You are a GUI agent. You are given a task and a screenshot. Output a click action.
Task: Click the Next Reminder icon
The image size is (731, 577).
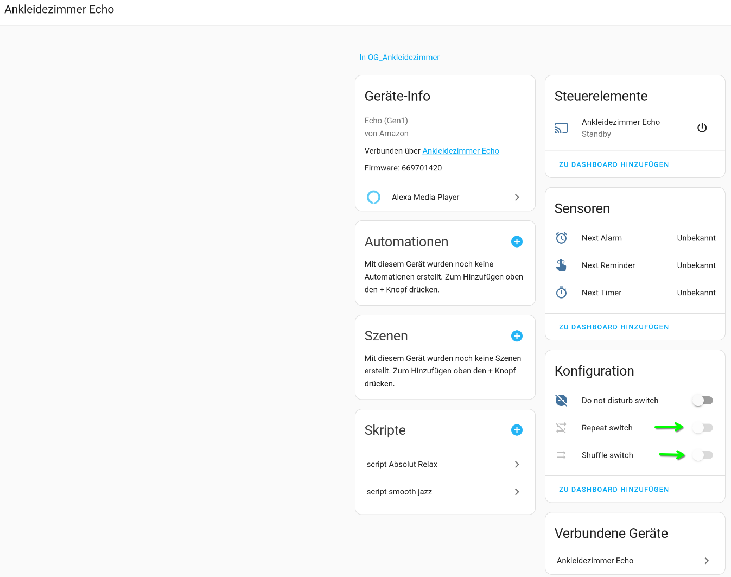pyautogui.click(x=561, y=265)
